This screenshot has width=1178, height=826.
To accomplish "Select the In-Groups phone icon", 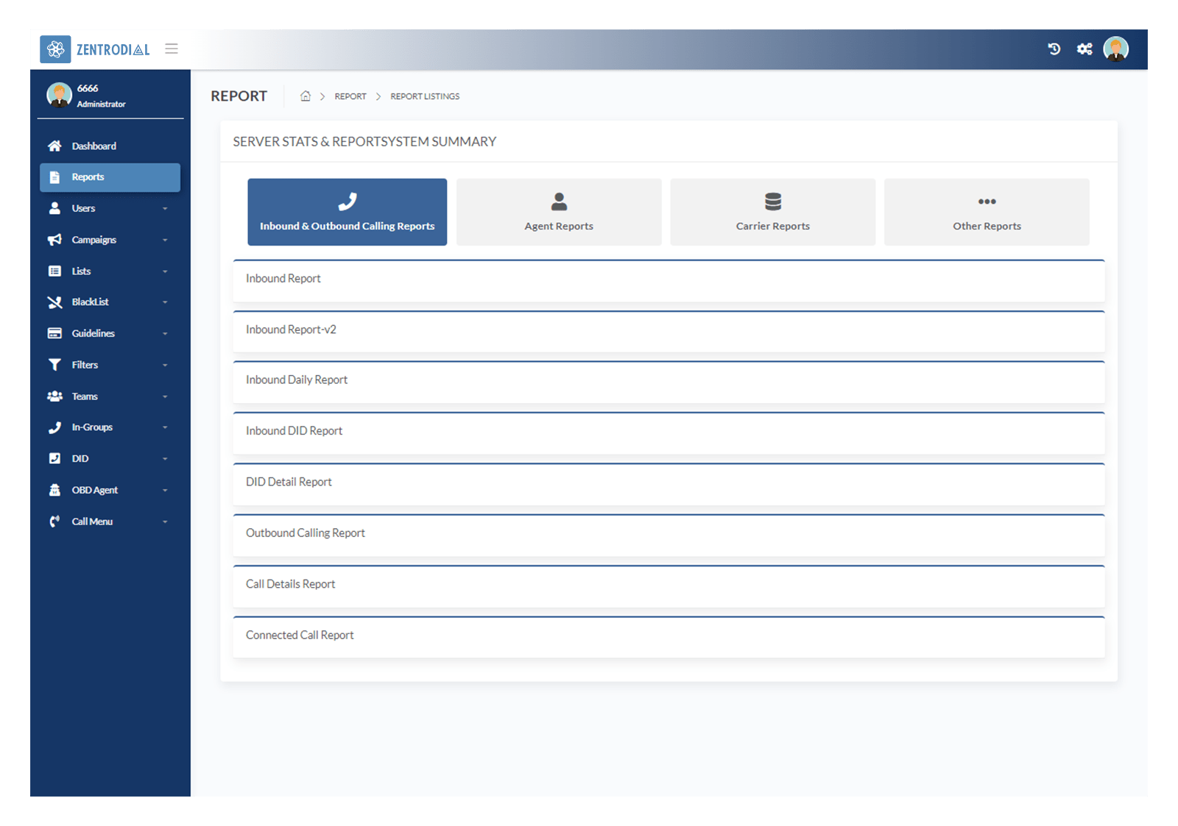I will [x=54, y=427].
